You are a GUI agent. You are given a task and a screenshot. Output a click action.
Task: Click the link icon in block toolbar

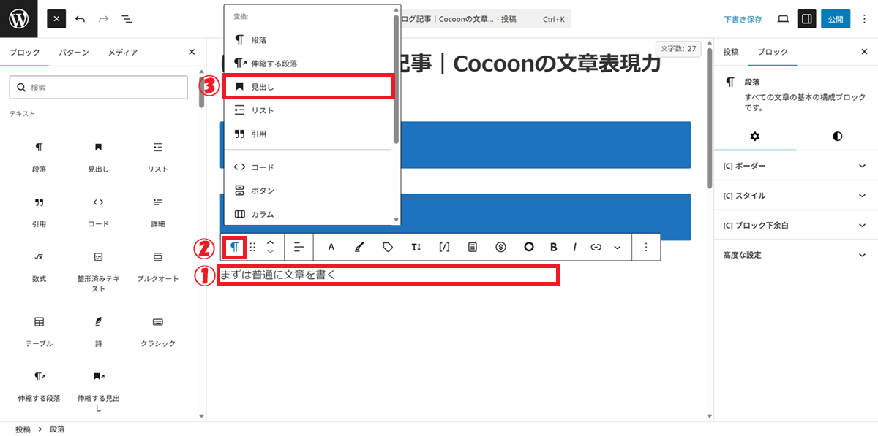click(x=596, y=247)
